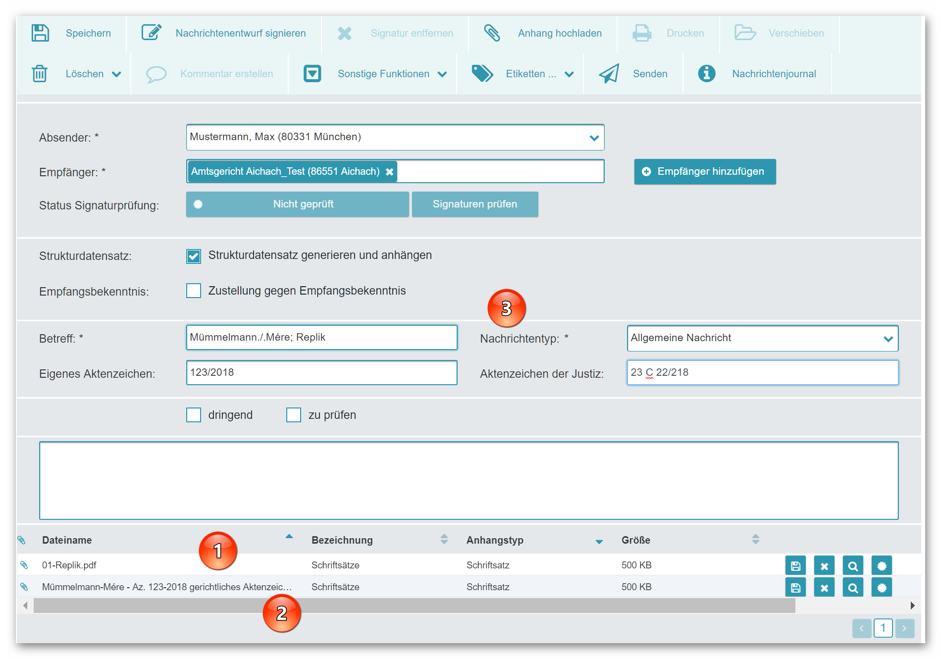This screenshot has height=659, width=941.
Task: Click the paper plane Senden icon
Action: [x=609, y=74]
